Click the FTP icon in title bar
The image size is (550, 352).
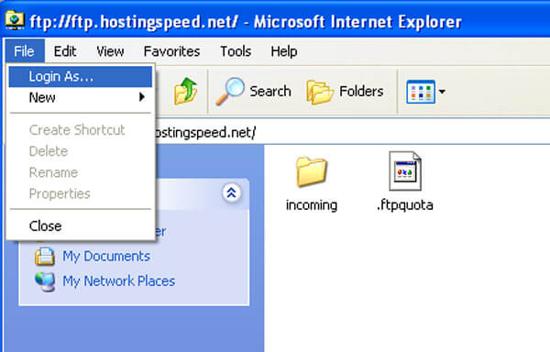click(x=15, y=20)
